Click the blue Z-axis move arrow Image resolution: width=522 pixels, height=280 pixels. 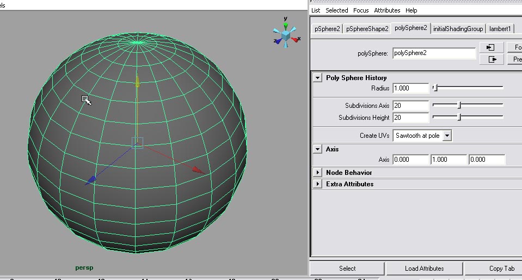click(91, 180)
